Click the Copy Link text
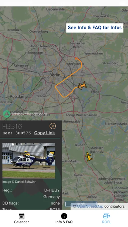The width and height of the screenshot is (128, 227). pyautogui.click(x=44, y=133)
